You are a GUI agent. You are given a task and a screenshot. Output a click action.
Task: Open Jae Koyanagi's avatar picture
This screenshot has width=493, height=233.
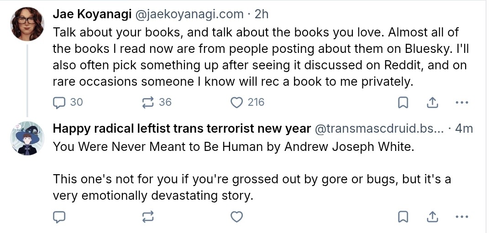point(27,24)
